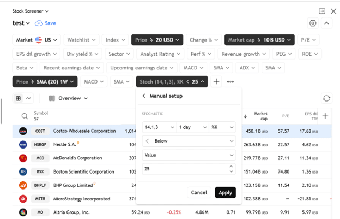The image size is (340, 219).
Task: Open the Stock Screener title menu
Action: [x=31, y=11]
